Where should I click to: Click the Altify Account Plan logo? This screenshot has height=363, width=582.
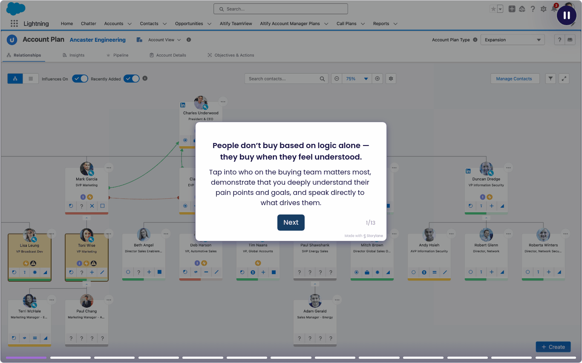[12, 40]
